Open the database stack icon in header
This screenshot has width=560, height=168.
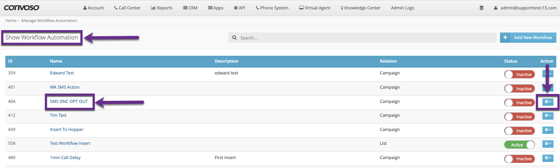point(482,8)
